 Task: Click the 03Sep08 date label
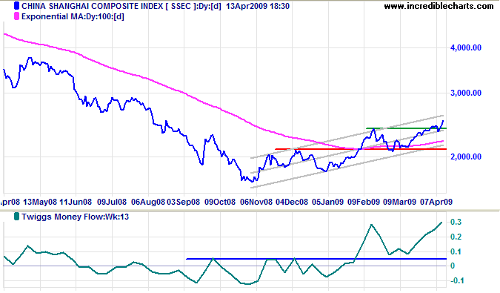[x=184, y=202]
